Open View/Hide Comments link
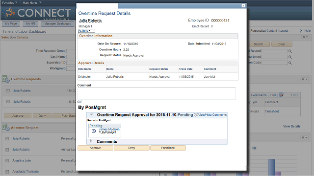This screenshot has height=176, width=314. pyautogui.click(x=210, y=115)
